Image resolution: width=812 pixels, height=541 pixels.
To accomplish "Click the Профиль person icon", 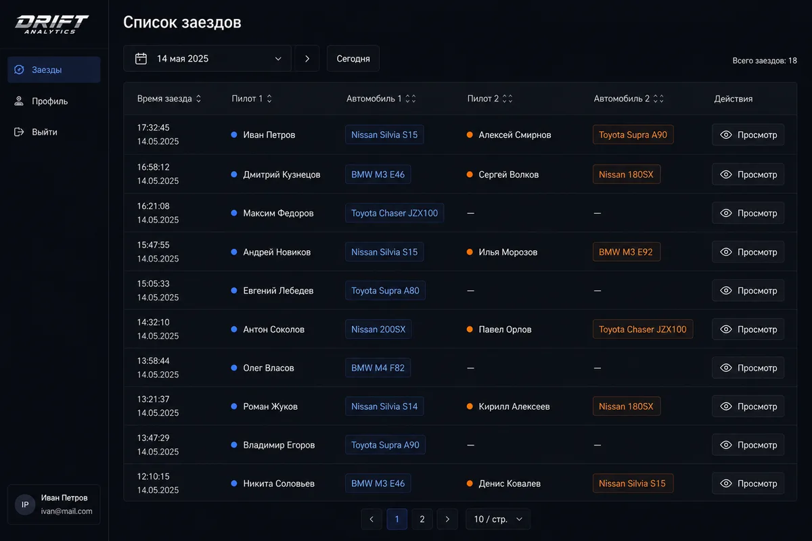I will (19, 101).
